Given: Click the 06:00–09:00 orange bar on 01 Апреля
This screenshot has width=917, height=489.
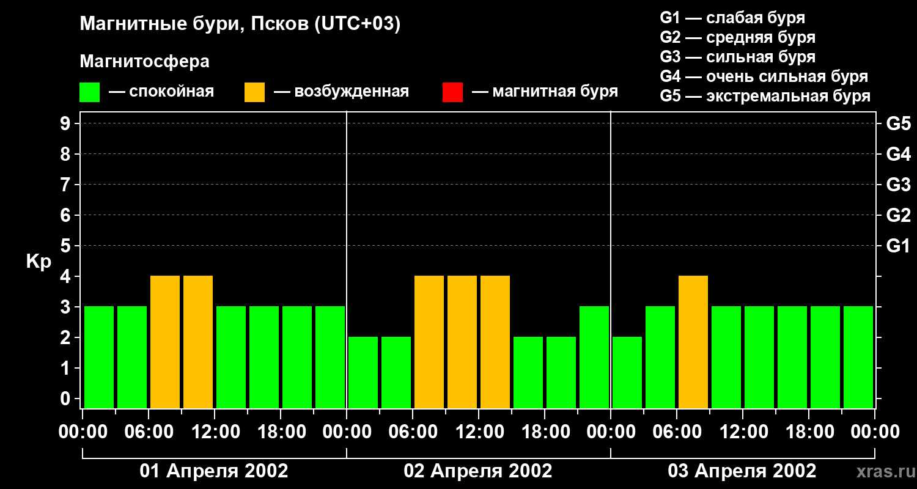Looking at the screenshot, I should [x=165, y=342].
